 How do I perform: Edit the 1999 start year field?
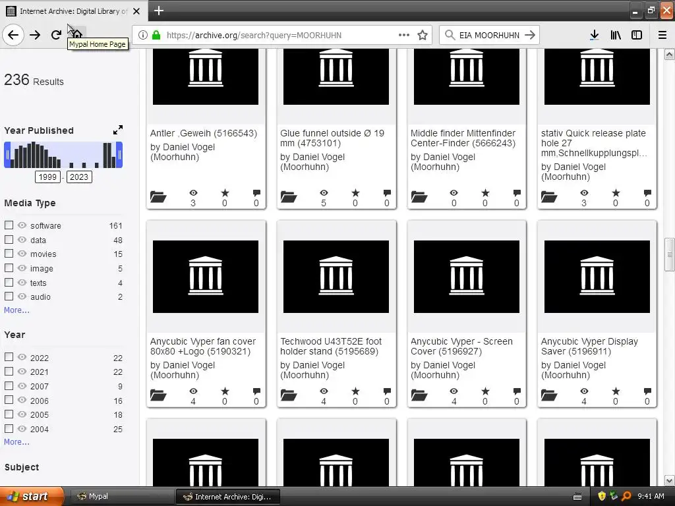point(47,177)
